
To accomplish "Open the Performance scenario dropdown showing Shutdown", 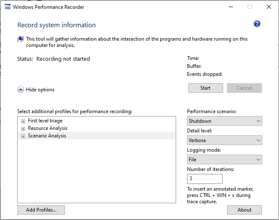I will [x=224, y=121].
